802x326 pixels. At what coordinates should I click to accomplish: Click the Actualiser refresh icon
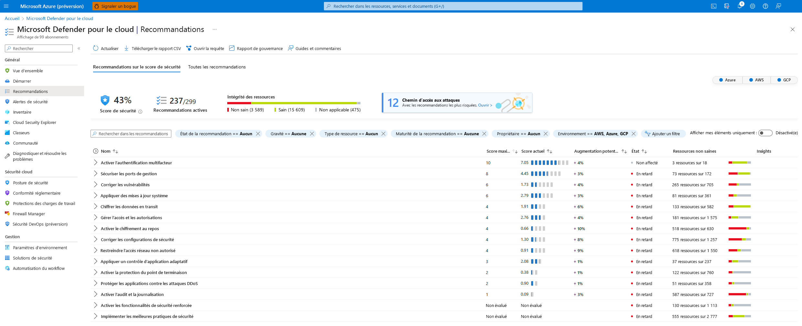coord(96,48)
